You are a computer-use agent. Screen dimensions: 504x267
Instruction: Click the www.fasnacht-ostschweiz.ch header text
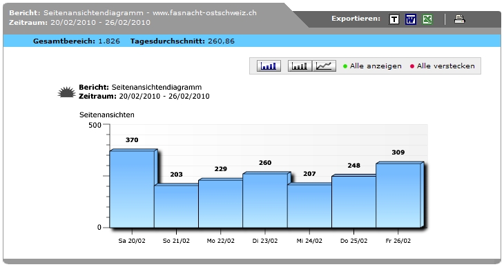pyautogui.click(x=204, y=13)
